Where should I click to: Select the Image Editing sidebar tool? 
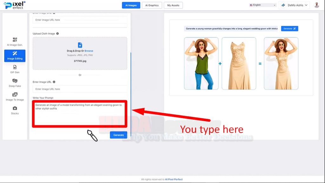point(15,56)
